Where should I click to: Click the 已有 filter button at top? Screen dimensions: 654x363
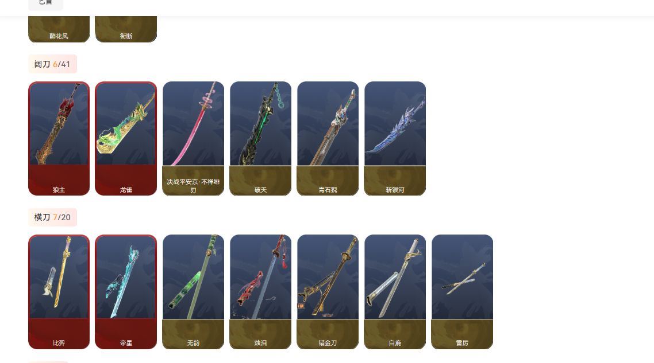tap(45, 3)
